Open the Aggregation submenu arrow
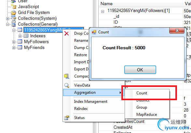The image size is (191, 133). point(120,92)
